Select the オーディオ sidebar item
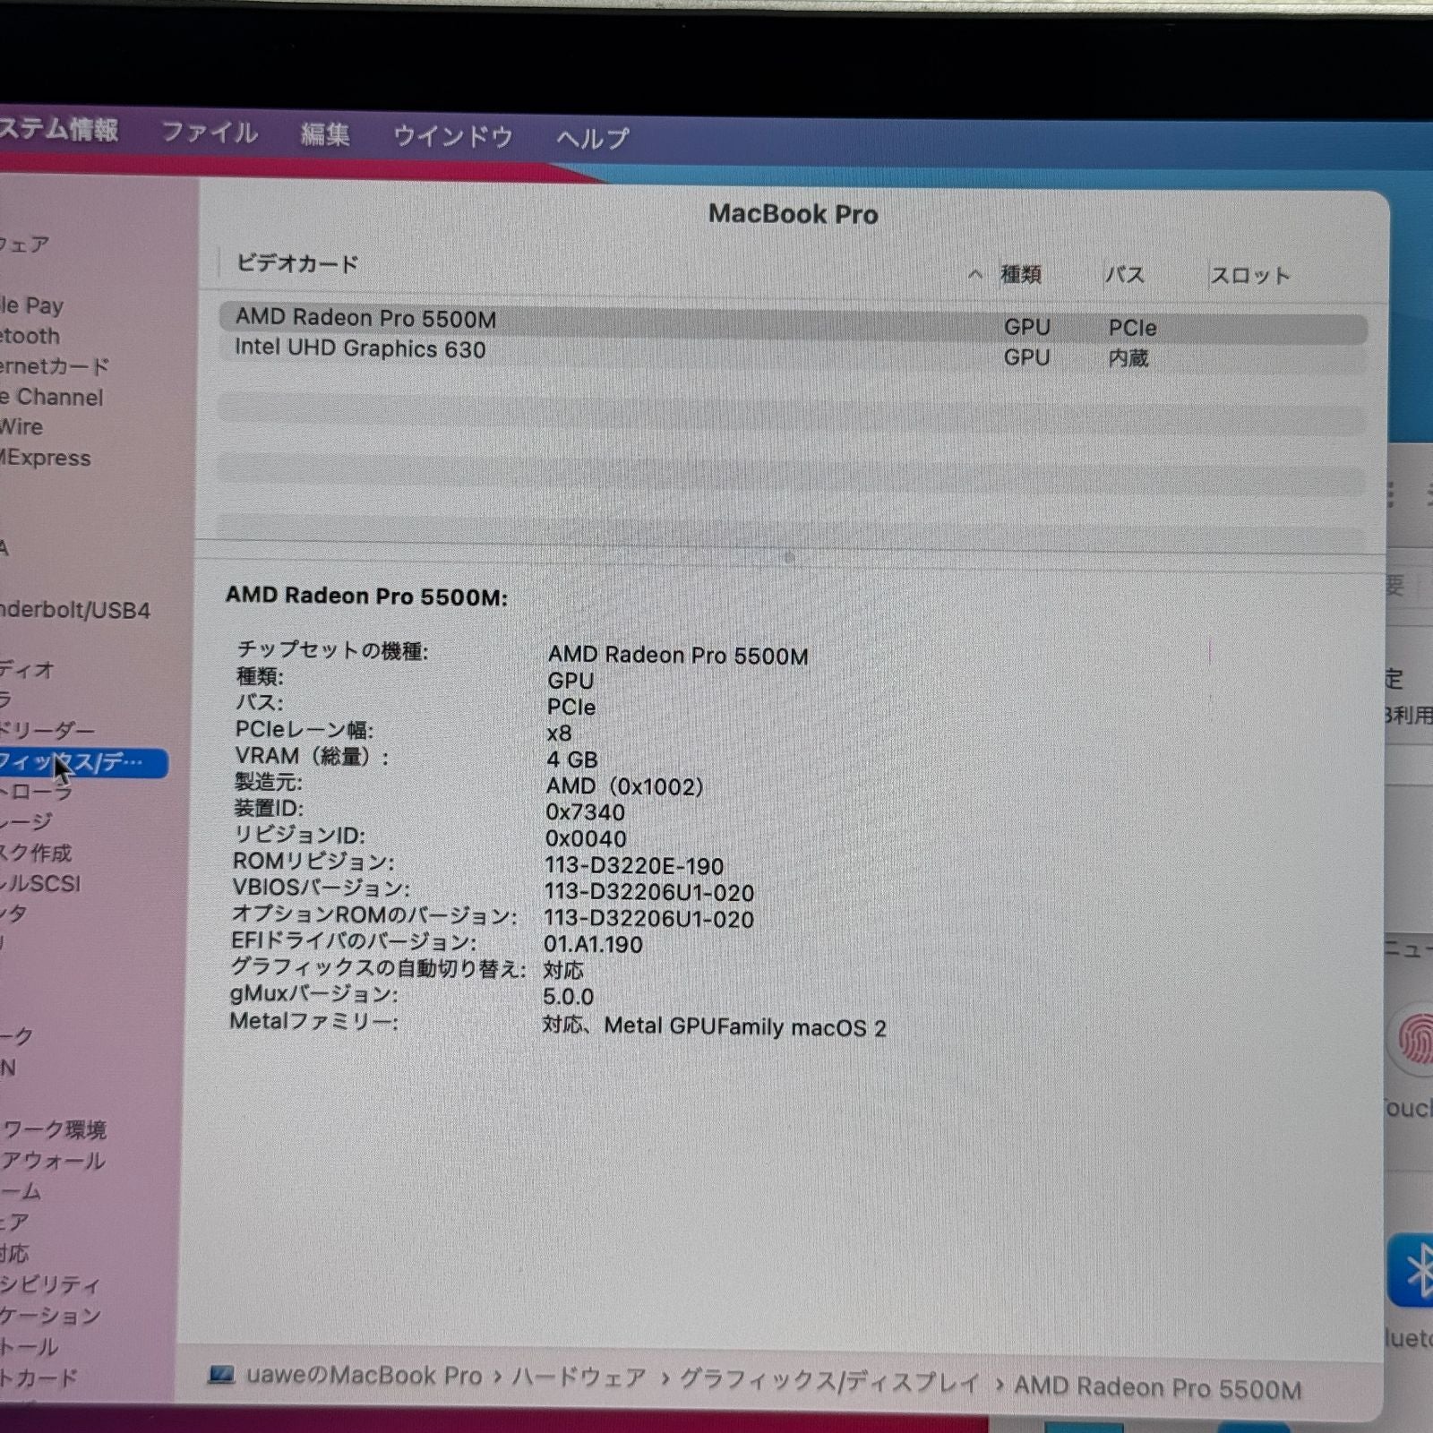This screenshot has width=1433, height=1433. [x=28, y=669]
